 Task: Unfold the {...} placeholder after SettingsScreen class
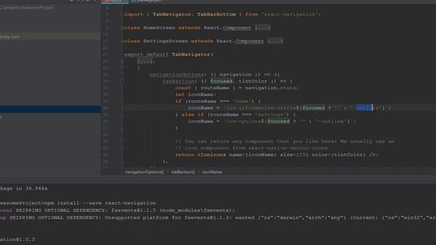click(275, 41)
